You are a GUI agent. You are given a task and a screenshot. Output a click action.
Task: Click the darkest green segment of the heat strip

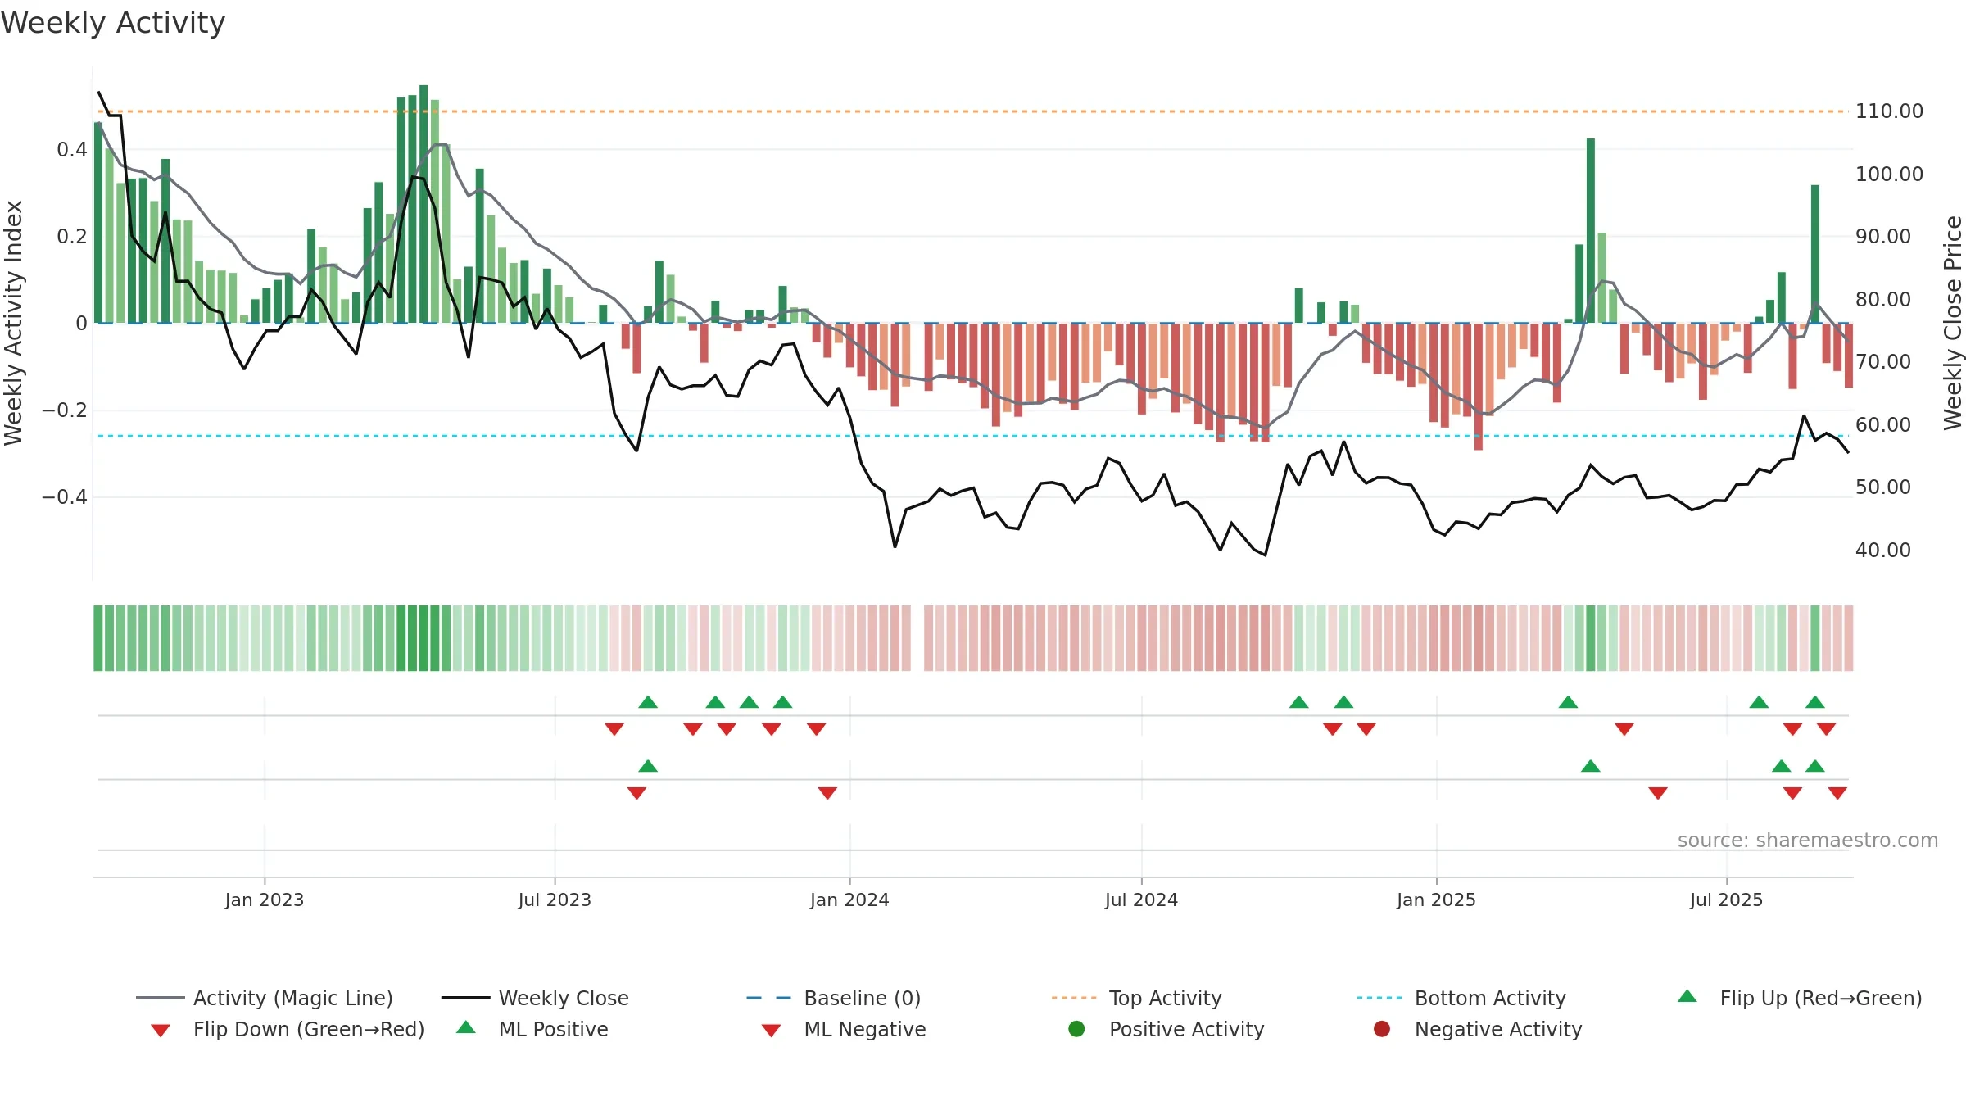click(424, 638)
